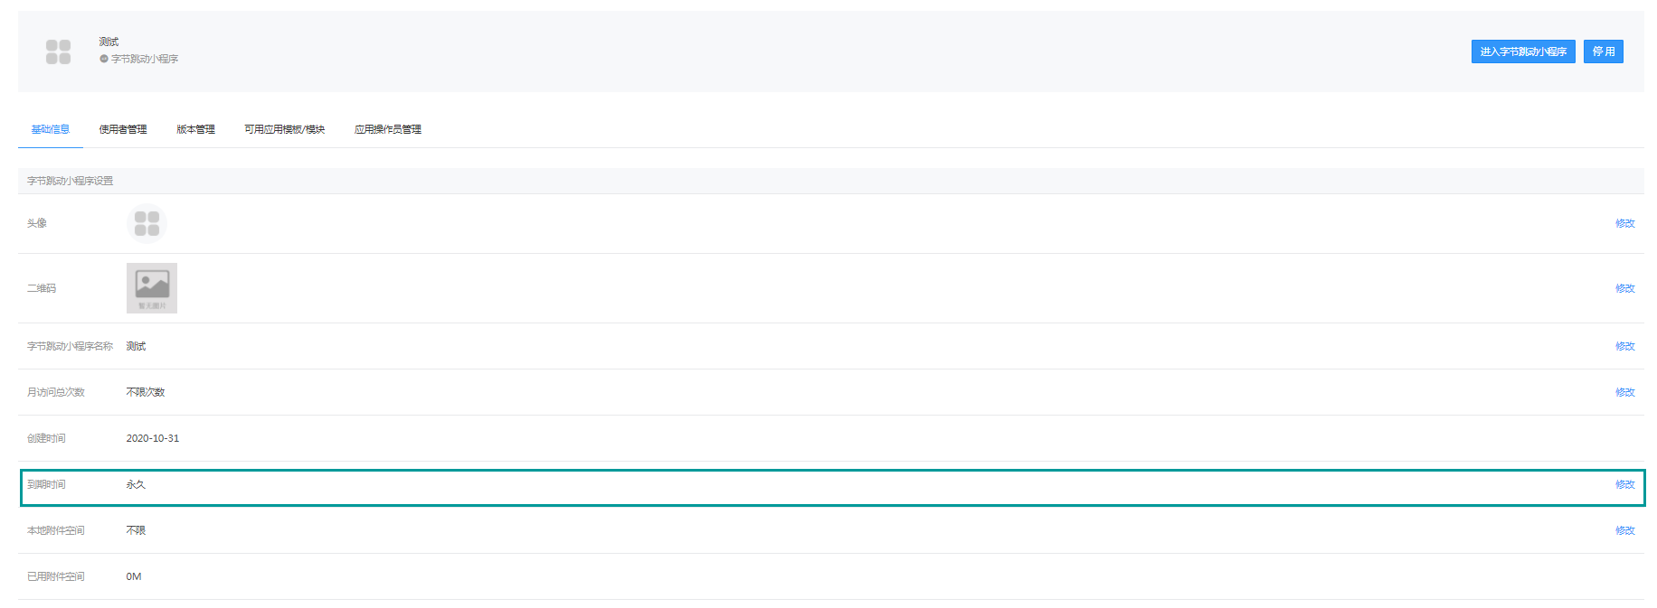Click the 停用 button

(x=1604, y=51)
